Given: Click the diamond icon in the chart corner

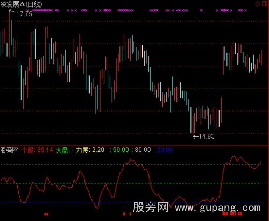Looking at the screenshot, I should [258, 4].
